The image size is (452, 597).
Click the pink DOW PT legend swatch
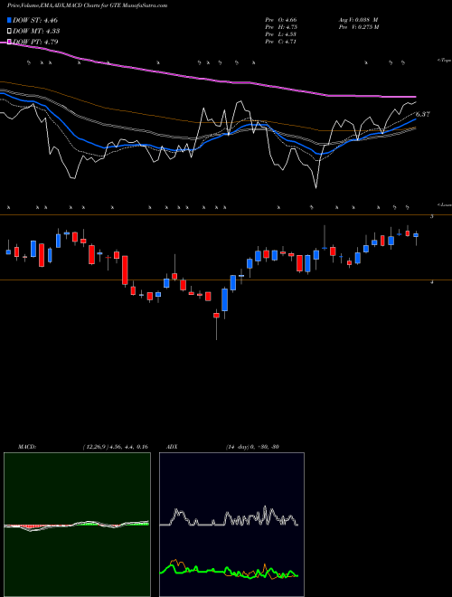9,42
